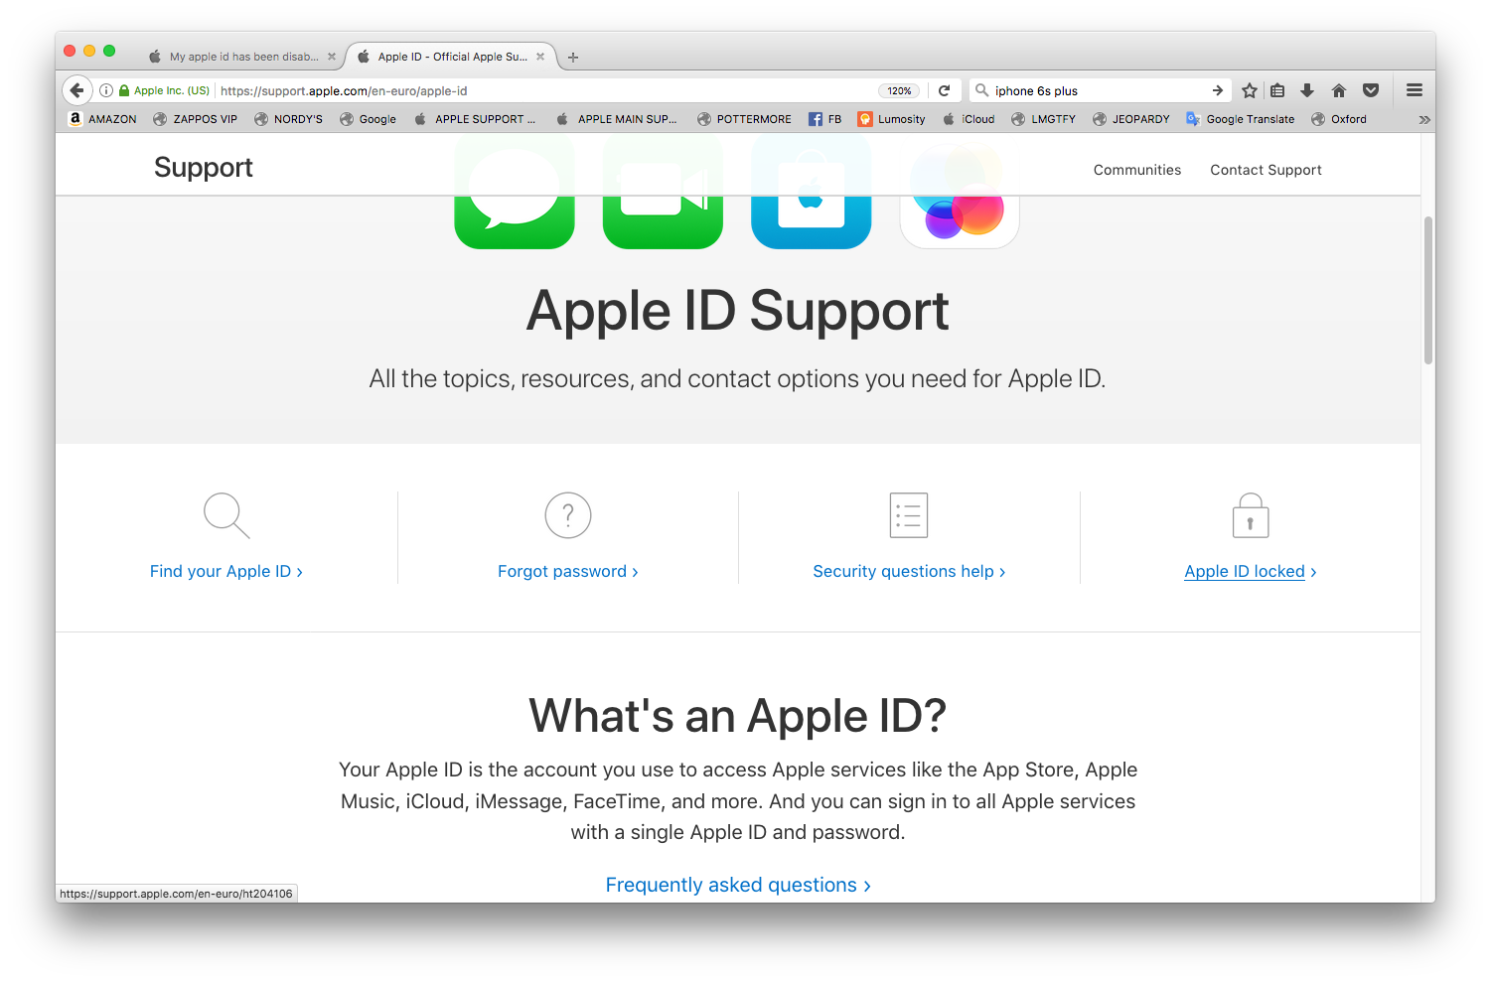Reload the current page
1491x982 pixels.
945,90
